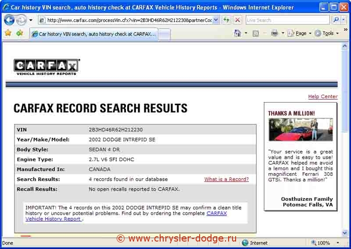Expand the Home button dropdown arrow
351x249 pixels.
pyautogui.click(x=246, y=33)
